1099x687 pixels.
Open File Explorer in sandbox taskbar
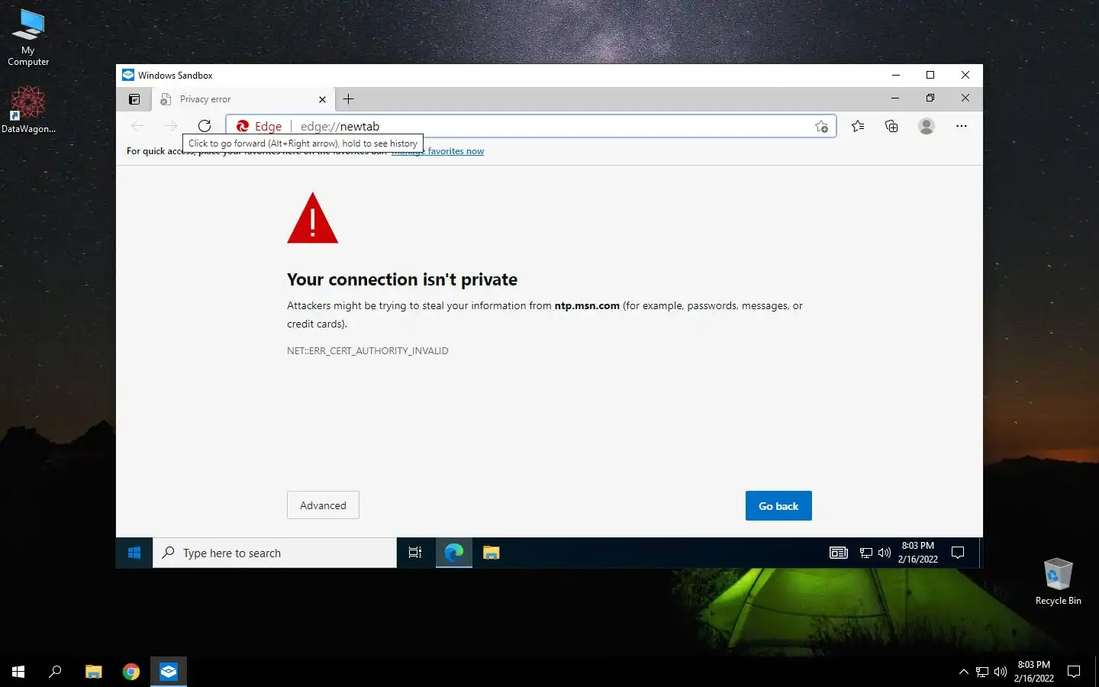[x=491, y=553]
